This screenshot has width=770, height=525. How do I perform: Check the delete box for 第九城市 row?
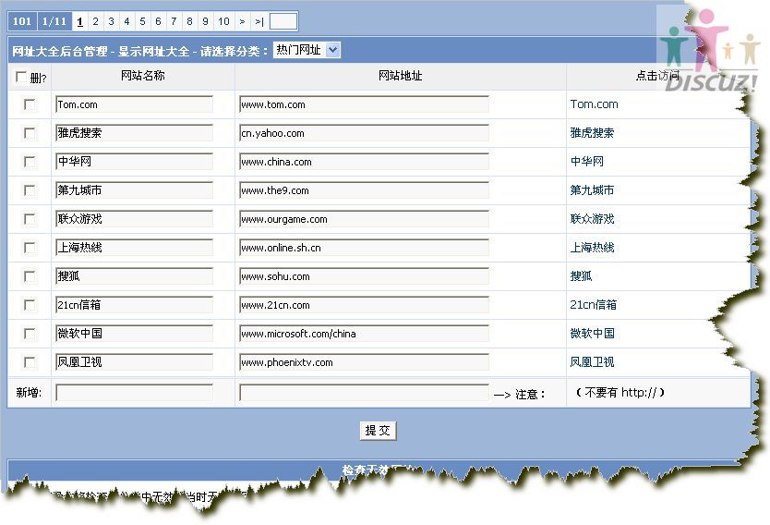30,190
